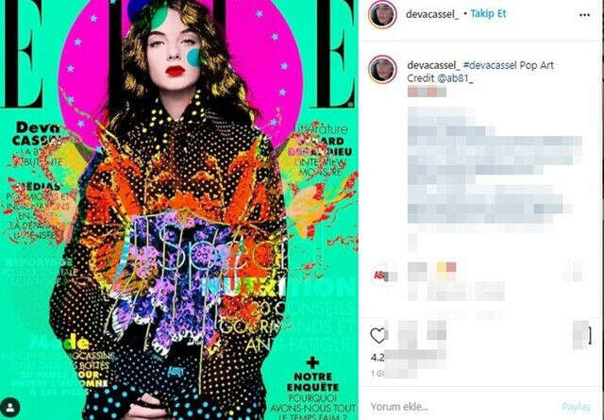Open the #devacassel hashtag
The height and width of the screenshot is (420, 604).
click(x=490, y=65)
